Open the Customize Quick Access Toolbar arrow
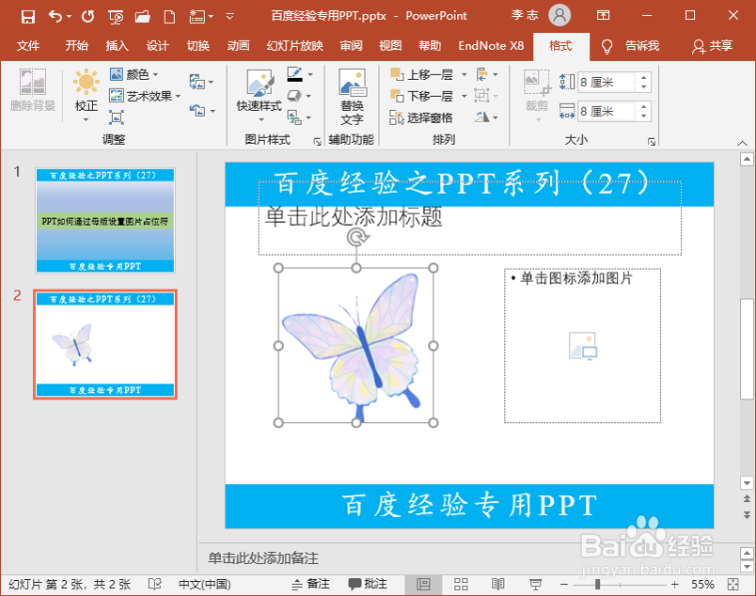Viewport: 756px width, 596px height. pyautogui.click(x=230, y=17)
